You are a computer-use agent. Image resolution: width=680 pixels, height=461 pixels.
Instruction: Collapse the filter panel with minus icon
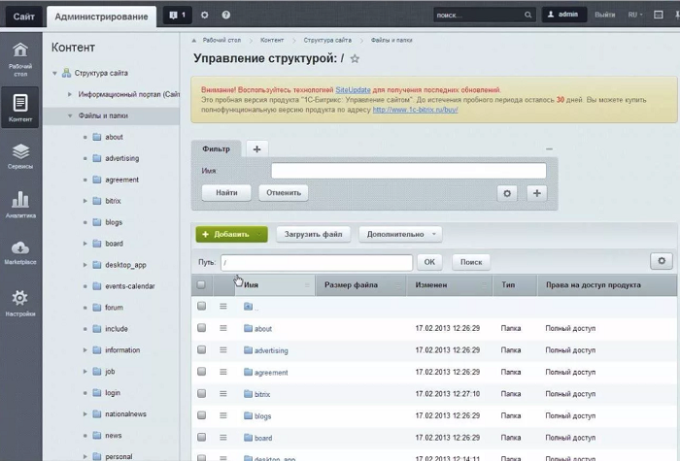coord(549,148)
